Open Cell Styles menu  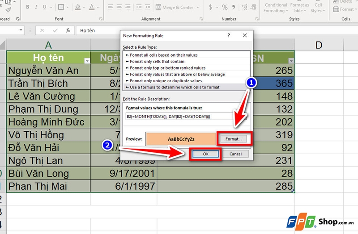click(318, 8)
